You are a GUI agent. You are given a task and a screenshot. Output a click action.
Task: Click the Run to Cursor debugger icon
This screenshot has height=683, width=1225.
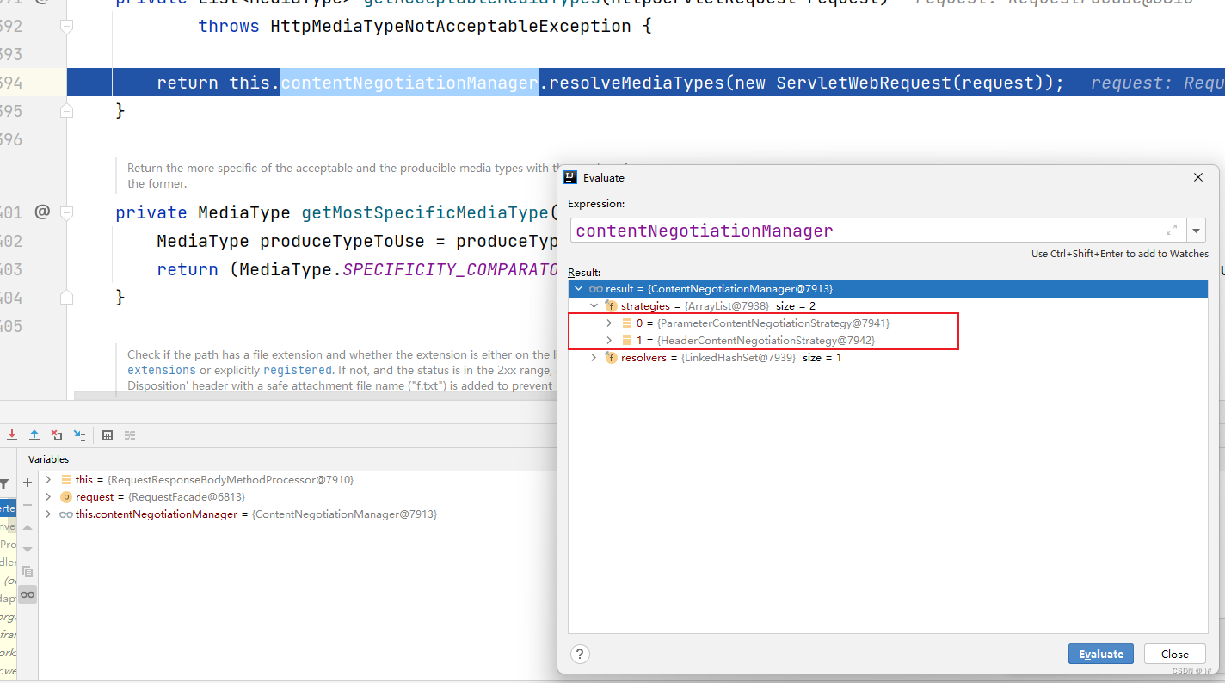[79, 435]
